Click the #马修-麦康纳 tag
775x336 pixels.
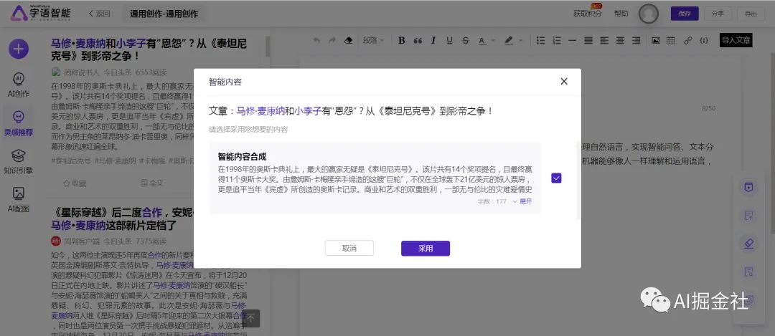click(x=115, y=160)
